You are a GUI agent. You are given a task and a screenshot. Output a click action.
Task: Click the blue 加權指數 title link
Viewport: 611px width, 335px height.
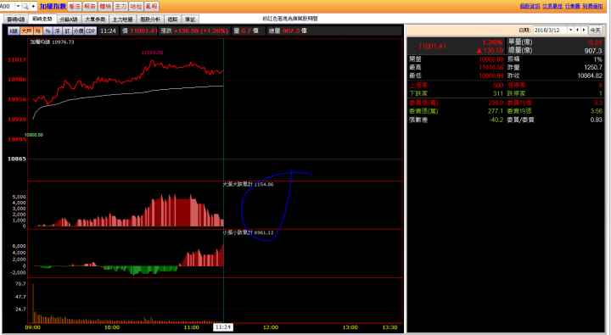point(53,6)
